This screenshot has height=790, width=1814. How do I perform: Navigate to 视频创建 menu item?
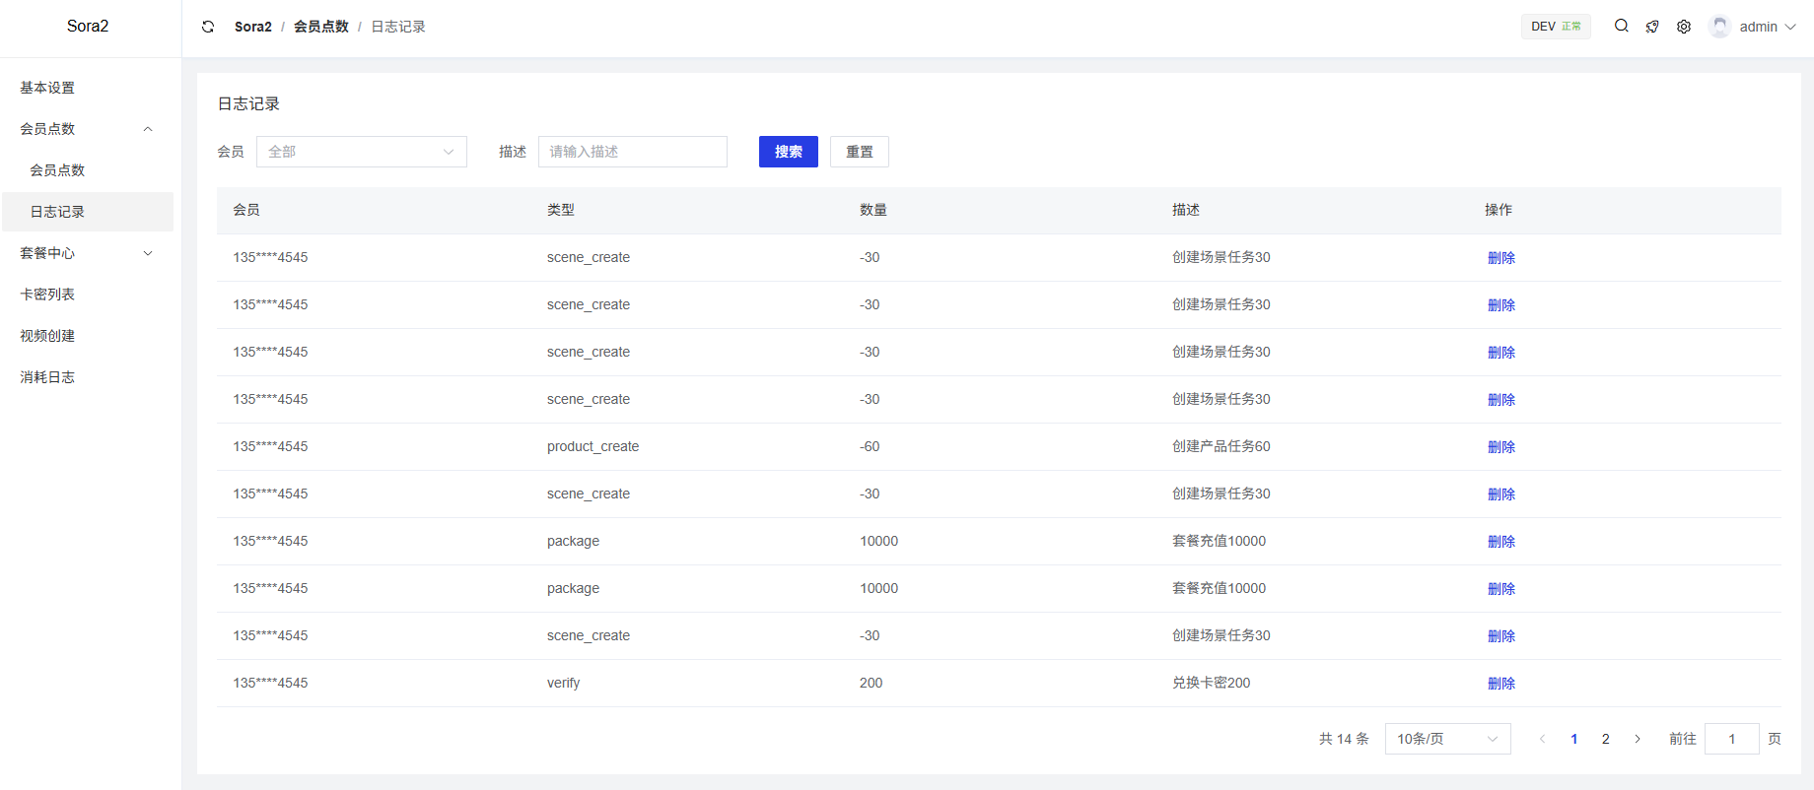point(47,336)
